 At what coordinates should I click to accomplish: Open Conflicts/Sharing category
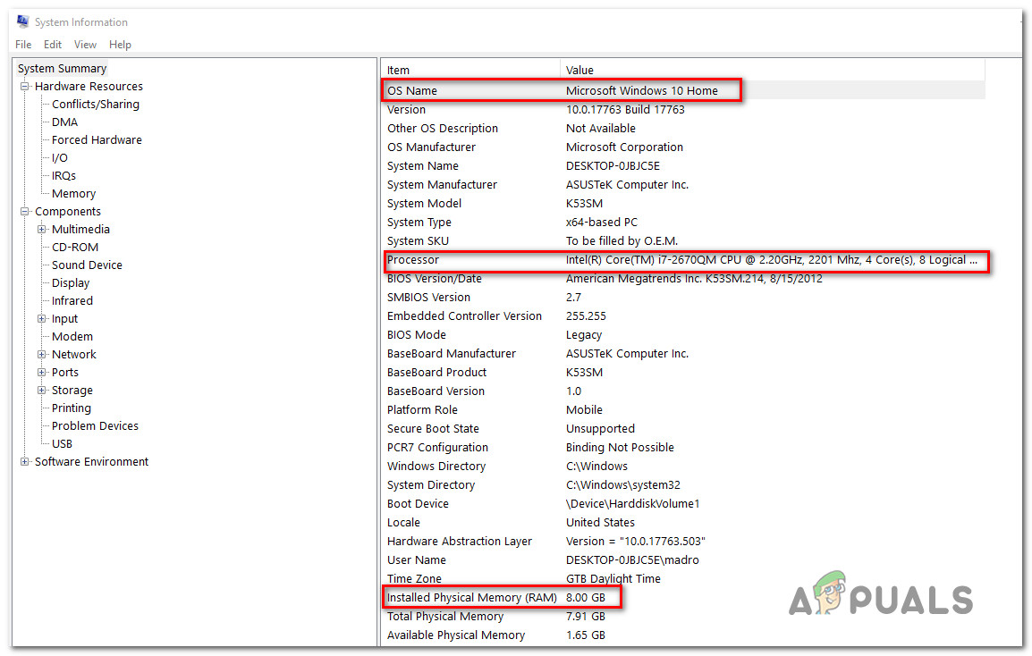[x=96, y=104]
